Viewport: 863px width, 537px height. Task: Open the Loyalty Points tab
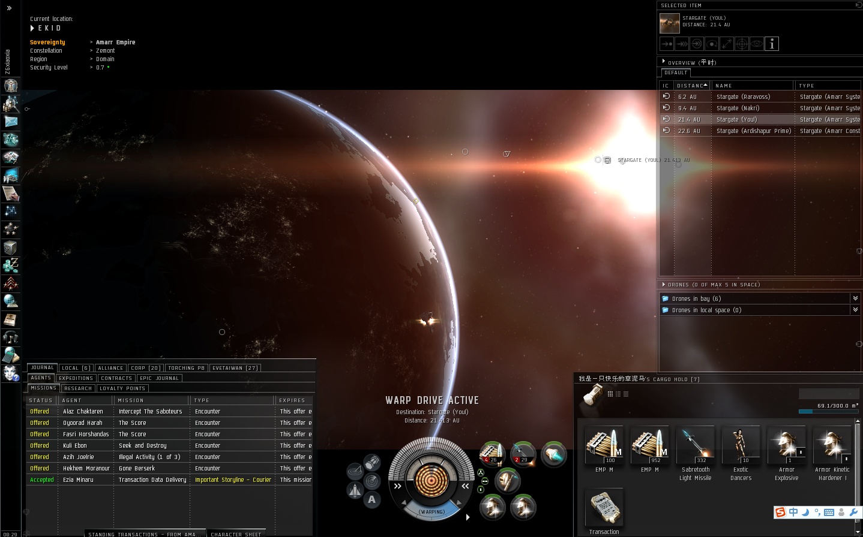coord(122,388)
